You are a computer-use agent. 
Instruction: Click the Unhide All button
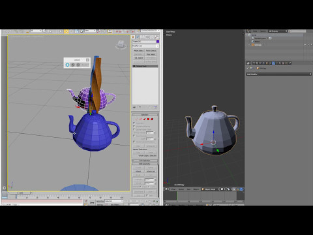pos(151,146)
